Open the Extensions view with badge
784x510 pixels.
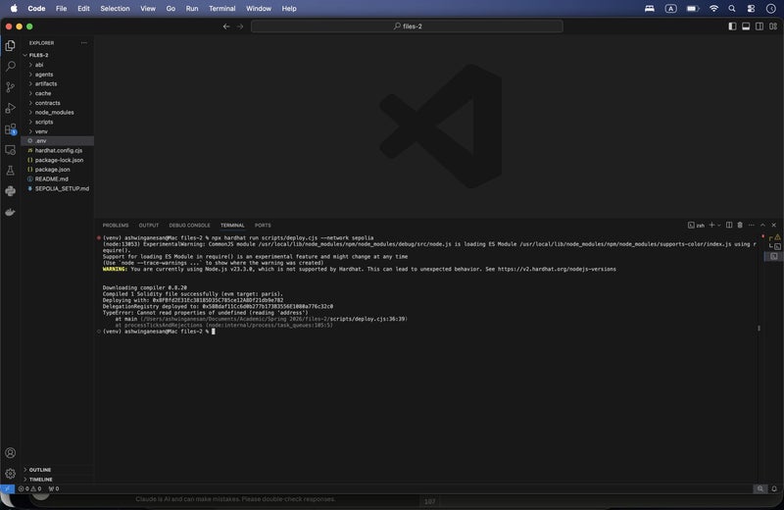click(x=10, y=129)
